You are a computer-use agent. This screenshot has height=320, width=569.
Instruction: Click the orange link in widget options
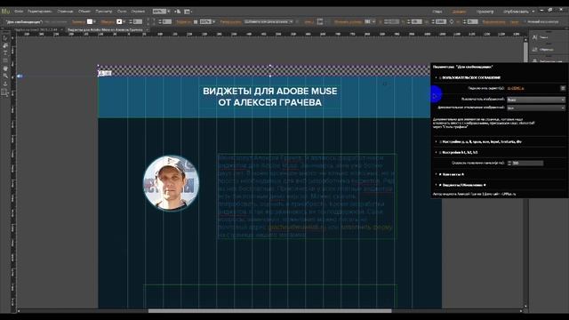[x=516, y=88]
